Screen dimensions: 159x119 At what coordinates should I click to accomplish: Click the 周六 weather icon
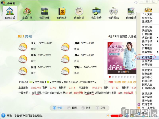[x=65, y=59]
